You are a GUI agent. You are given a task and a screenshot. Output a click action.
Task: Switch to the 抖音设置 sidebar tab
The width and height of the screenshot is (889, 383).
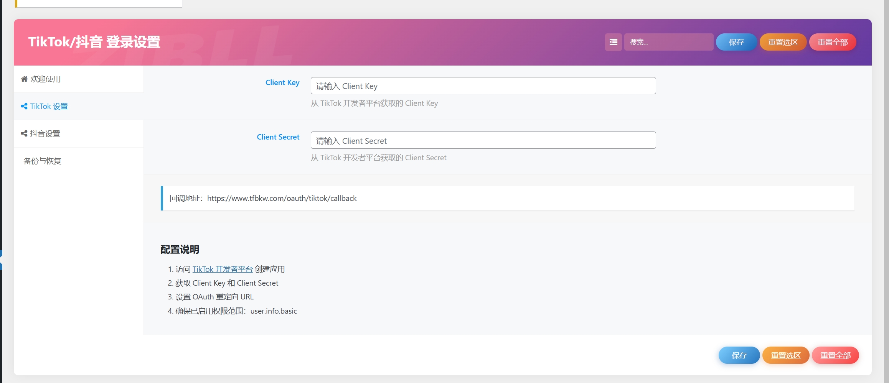pos(79,133)
